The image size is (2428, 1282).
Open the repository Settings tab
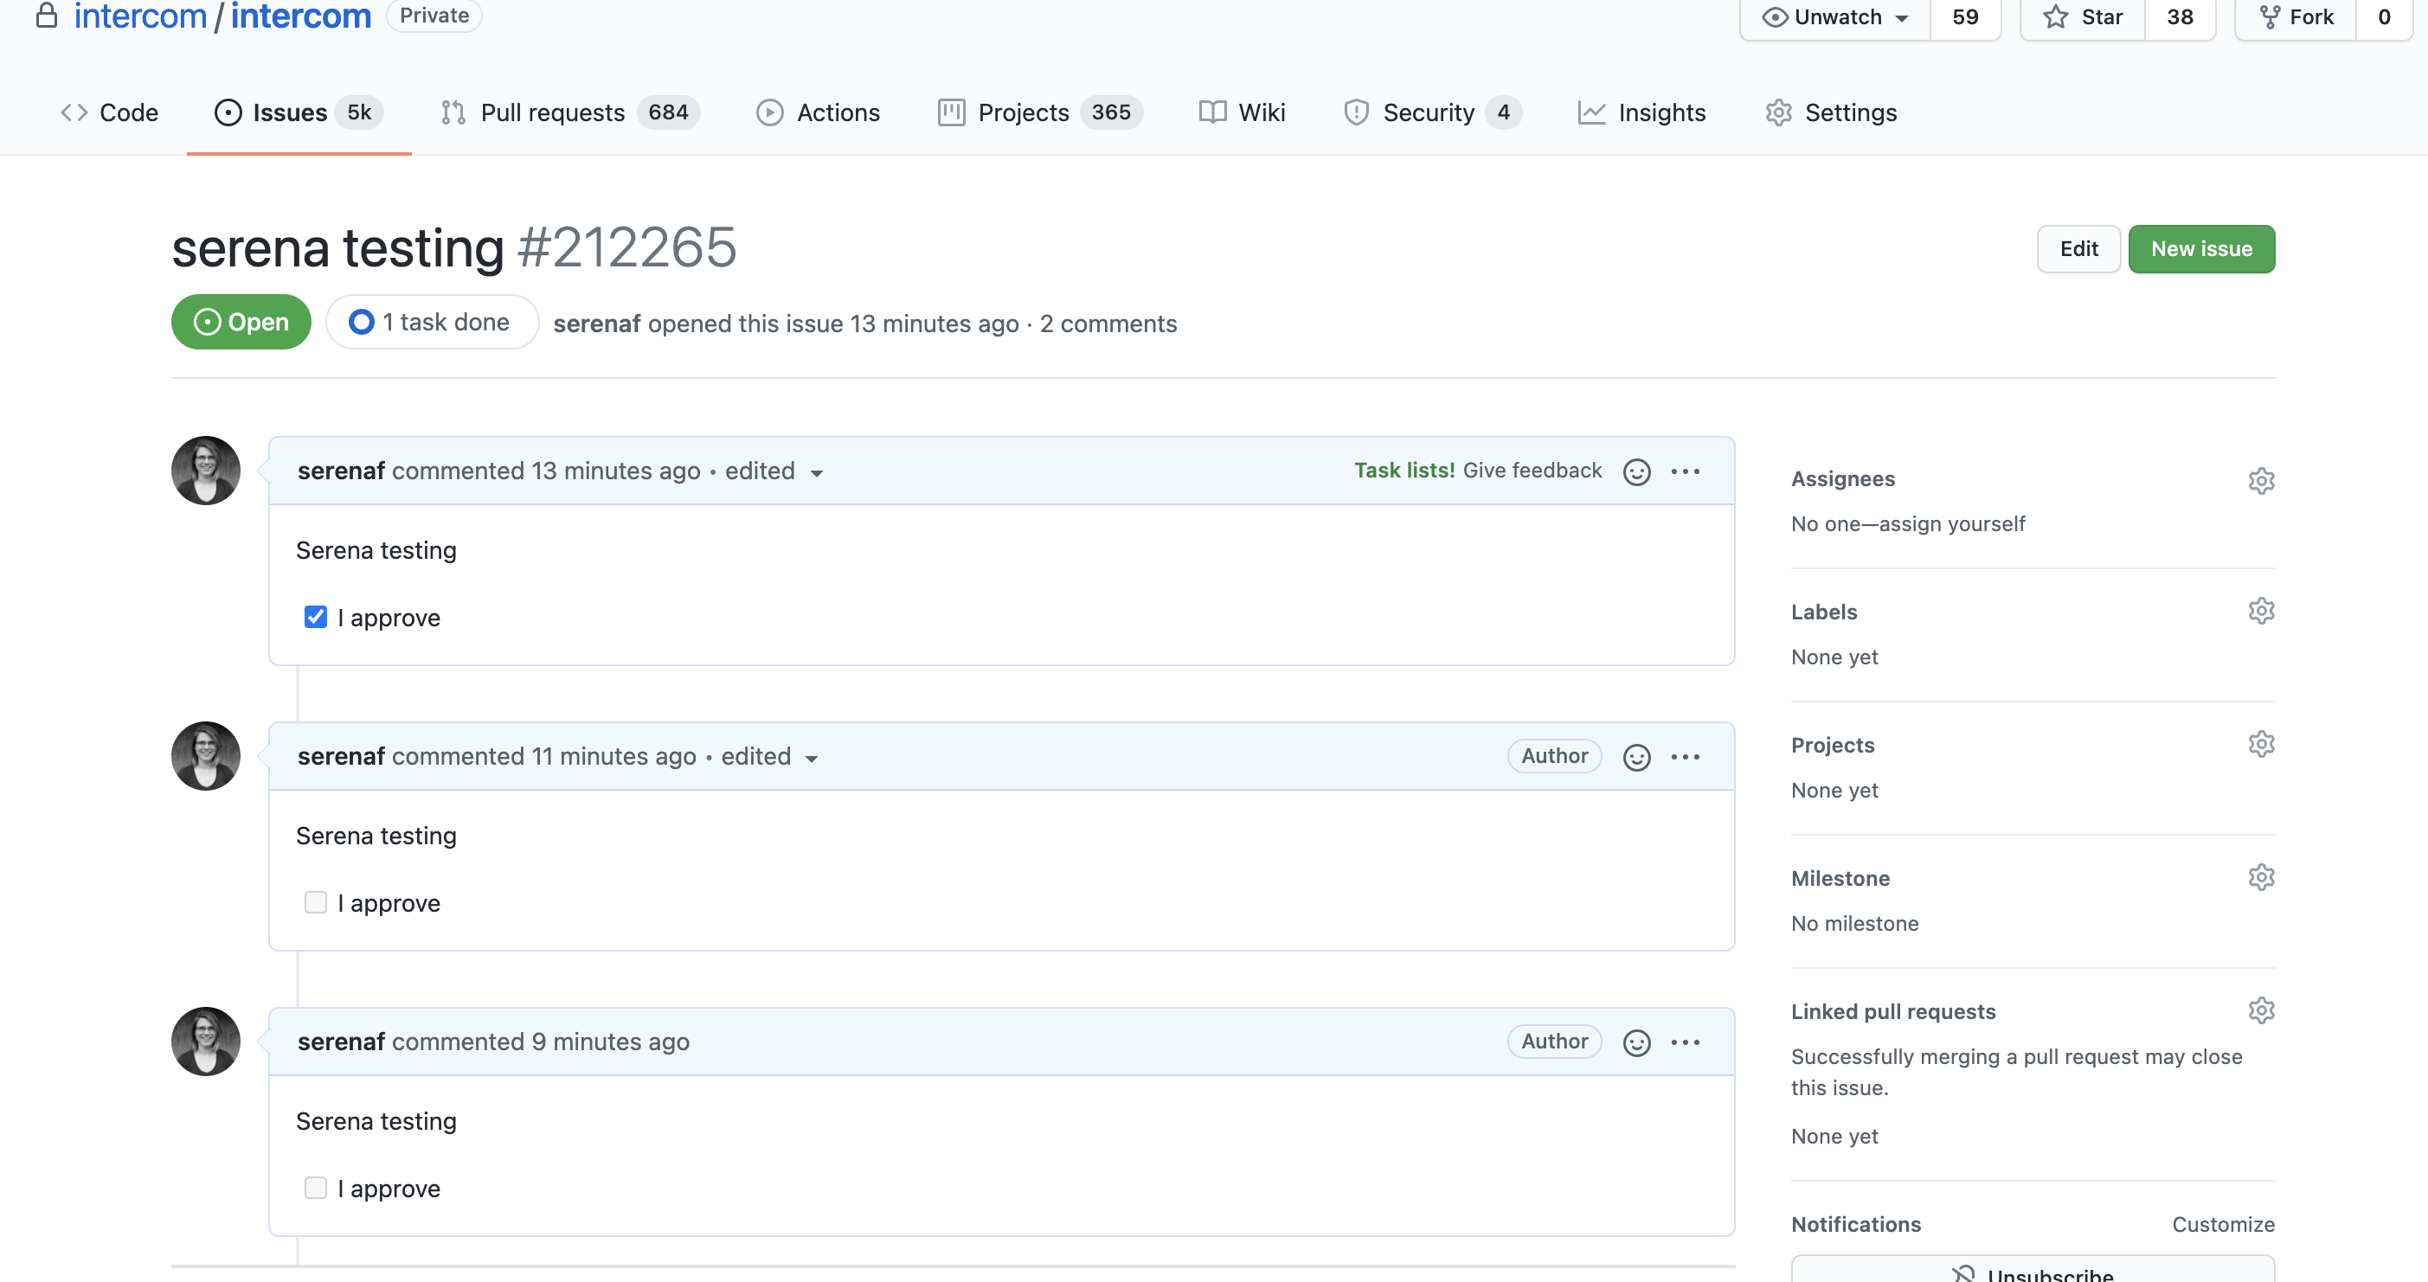pos(1831,113)
